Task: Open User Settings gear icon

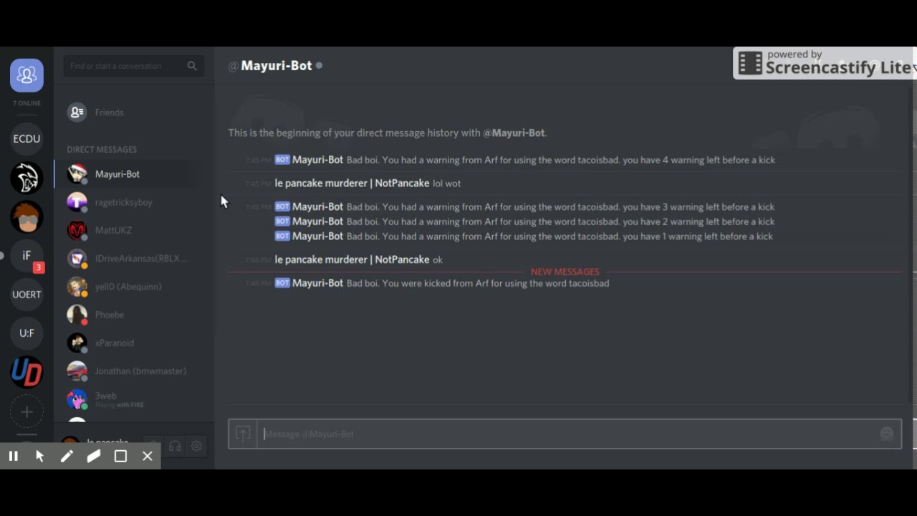Action: [x=196, y=446]
